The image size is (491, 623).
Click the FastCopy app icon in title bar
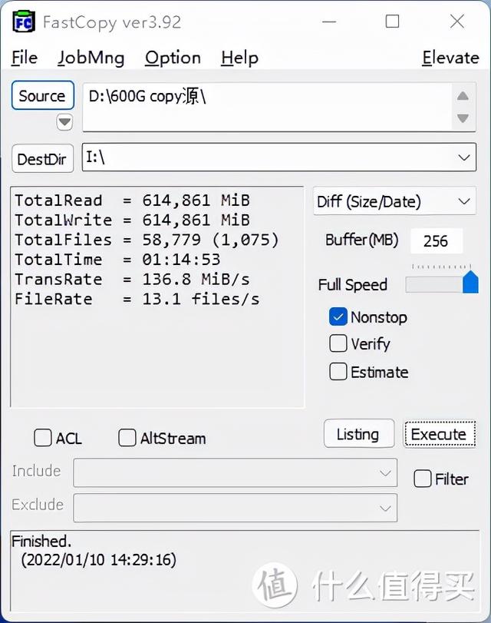click(24, 22)
